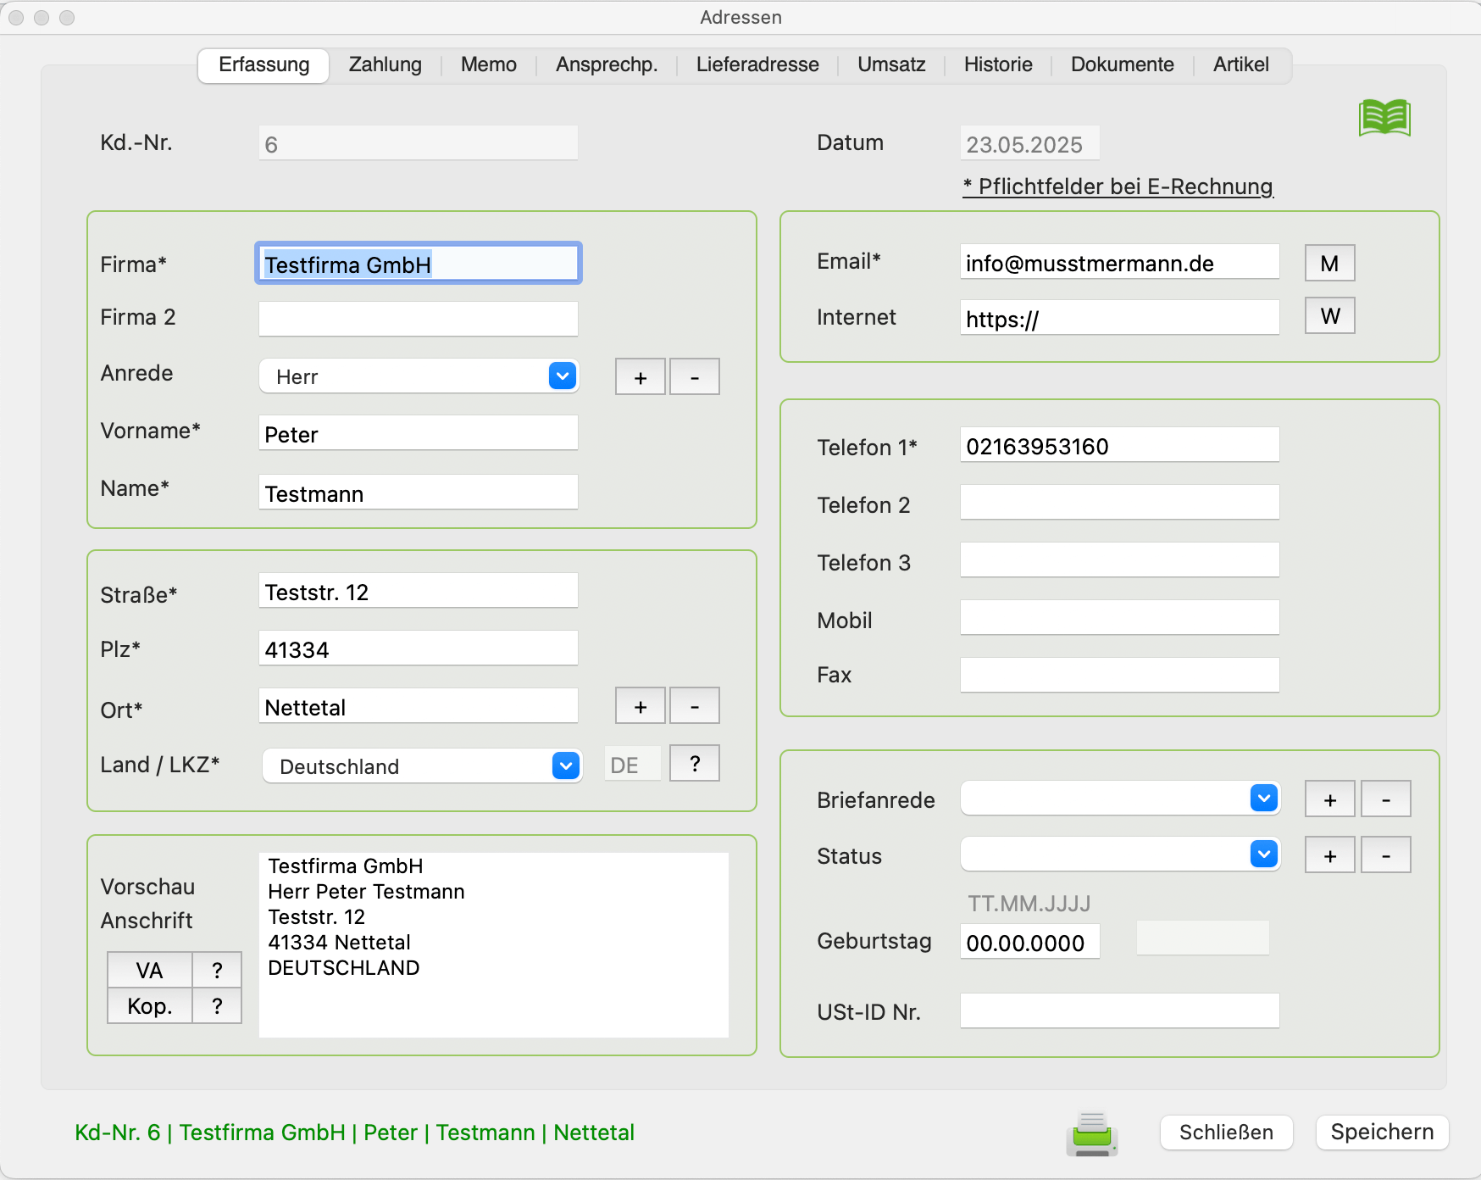Viewport: 1481px width, 1180px height.
Task: Click the M button next to Email
Action: (x=1330, y=263)
